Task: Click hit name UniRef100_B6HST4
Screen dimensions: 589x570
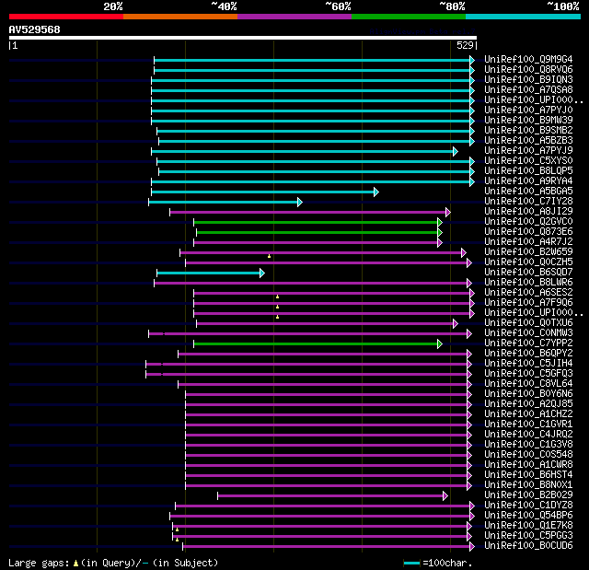Action: pyautogui.click(x=528, y=475)
